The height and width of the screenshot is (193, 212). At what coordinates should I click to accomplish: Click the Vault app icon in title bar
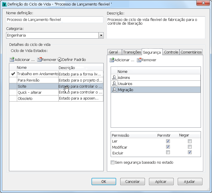4,4
